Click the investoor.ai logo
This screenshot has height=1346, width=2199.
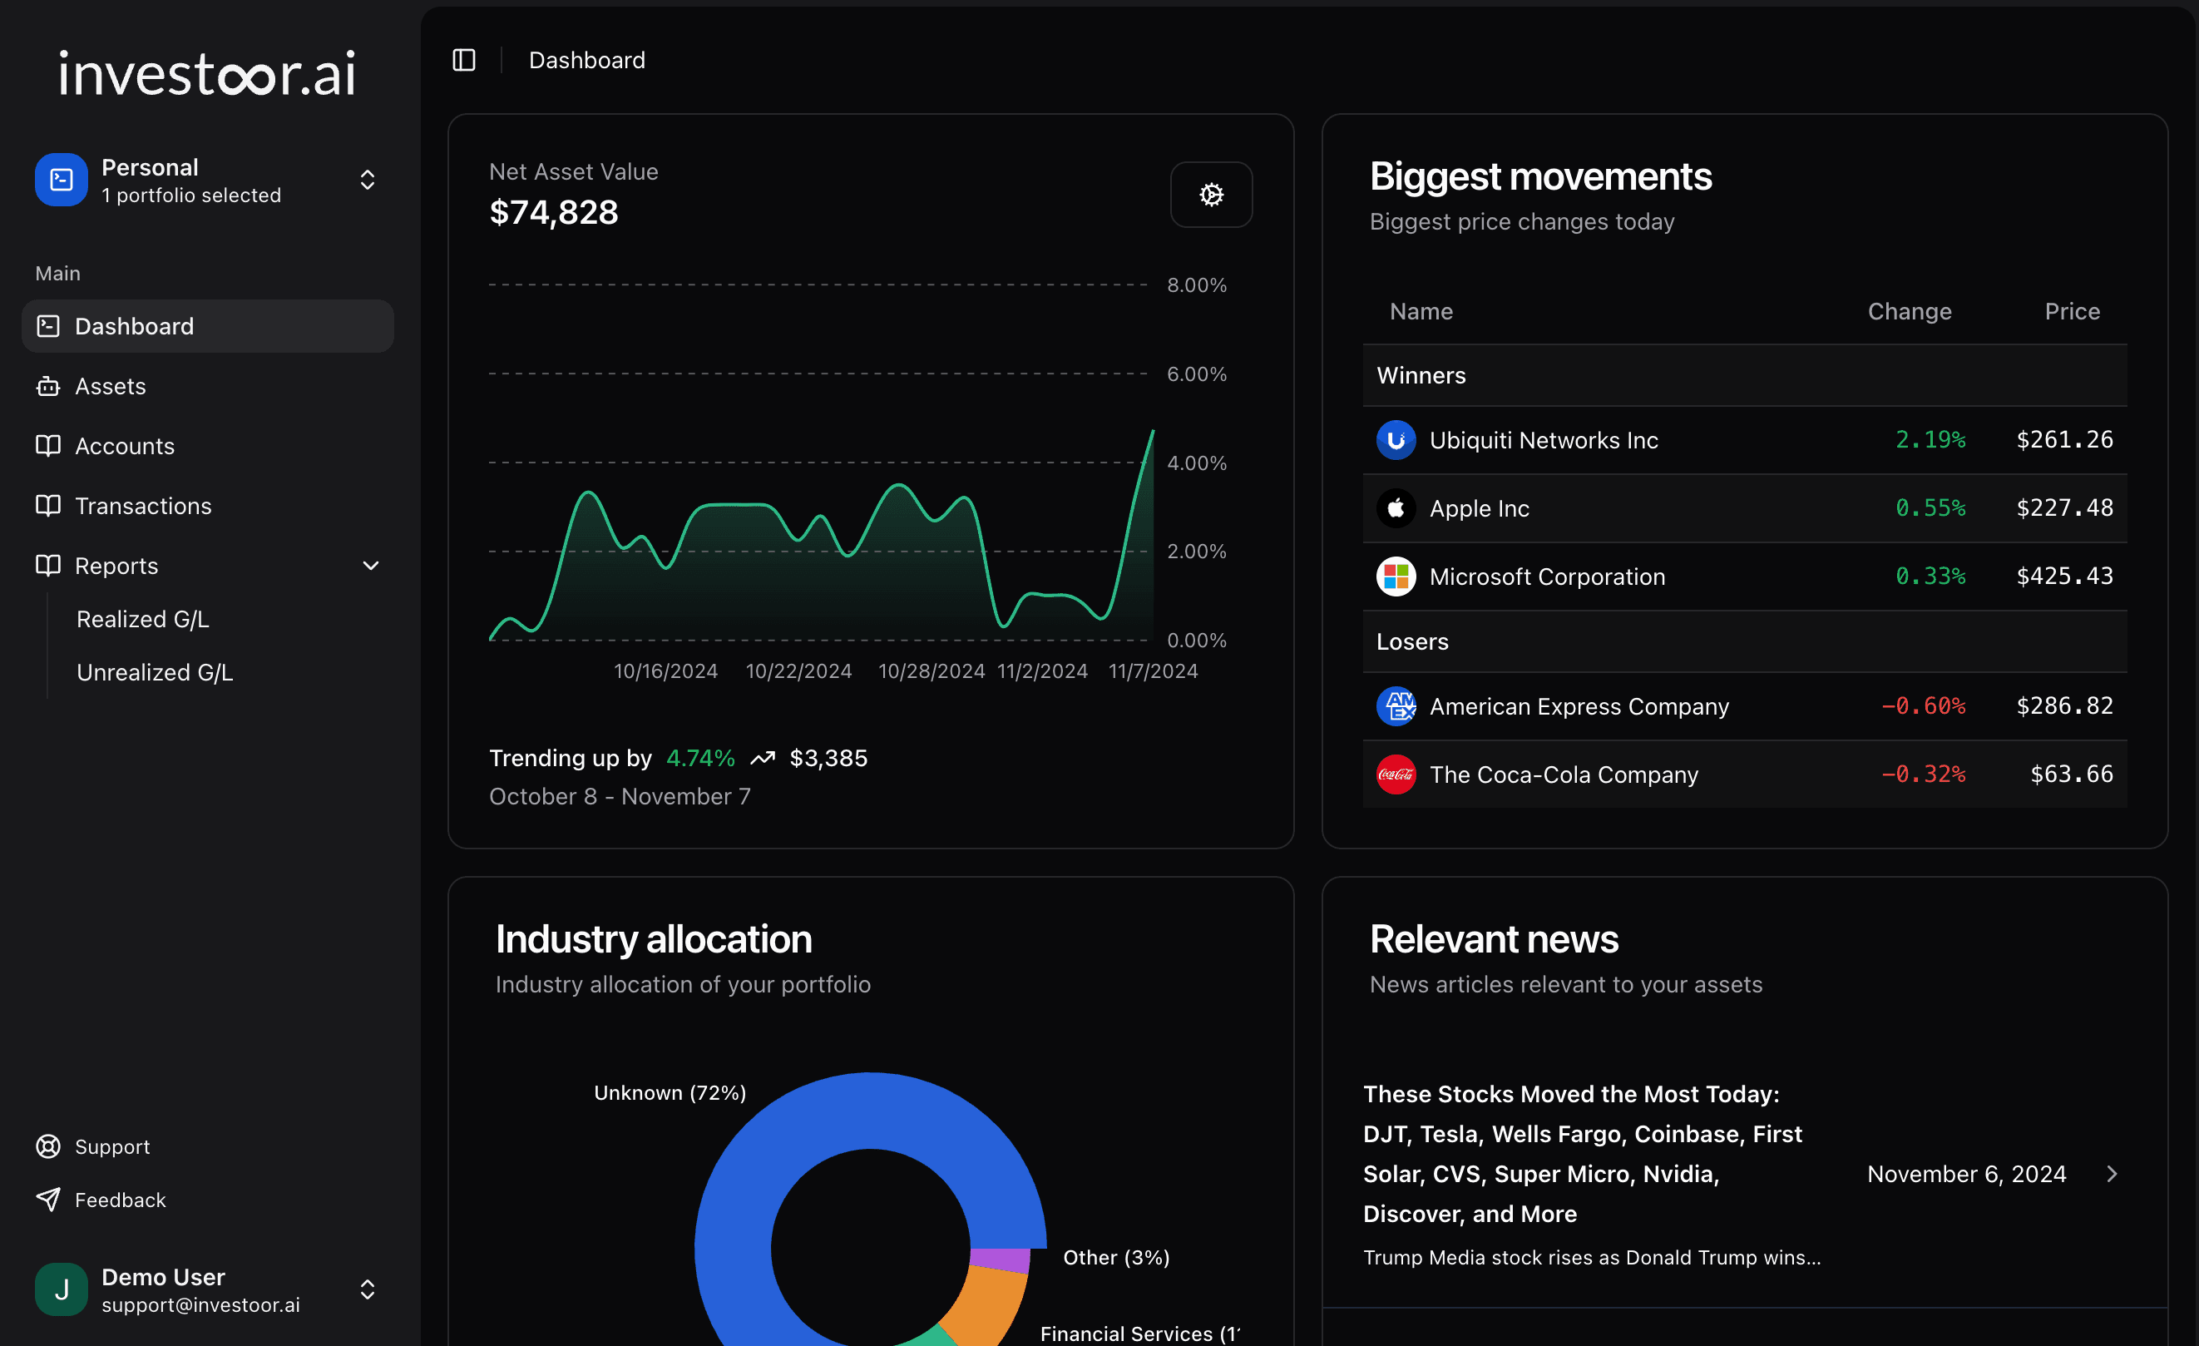pyautogui.click(x=208, y=73)
